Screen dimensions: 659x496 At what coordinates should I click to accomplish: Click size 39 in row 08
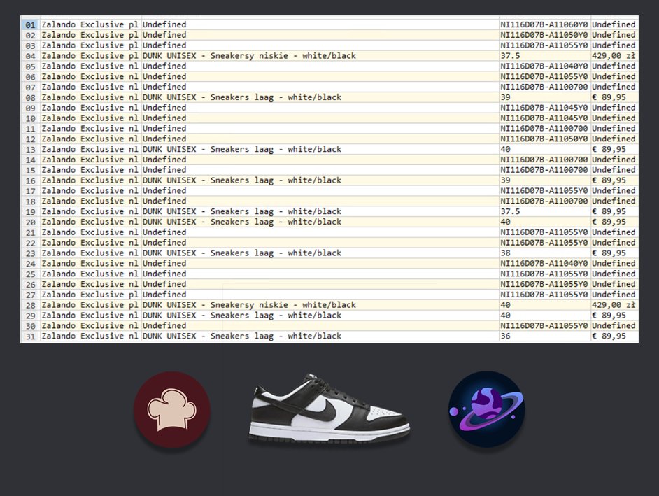505,97
